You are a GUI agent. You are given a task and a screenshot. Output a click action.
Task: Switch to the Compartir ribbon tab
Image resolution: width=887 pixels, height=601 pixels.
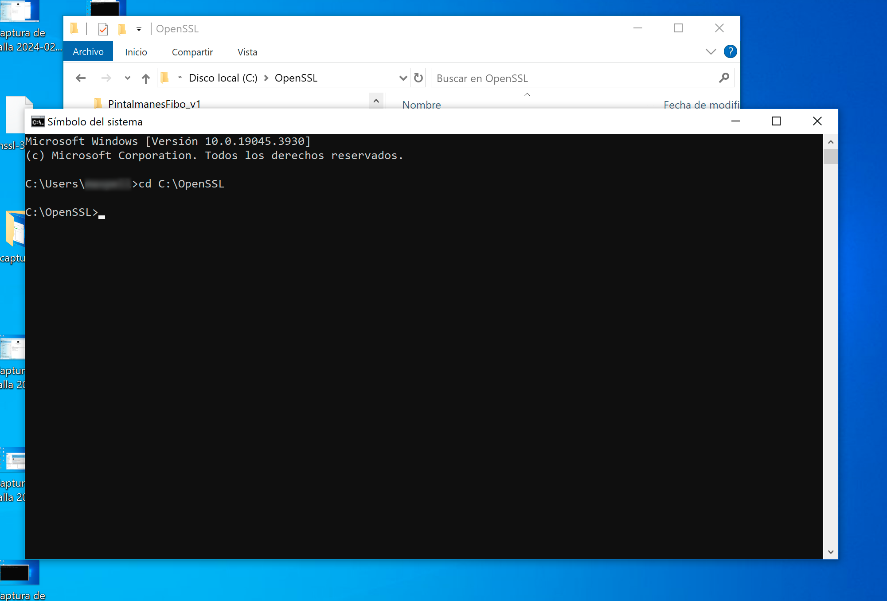coord(192,52)
